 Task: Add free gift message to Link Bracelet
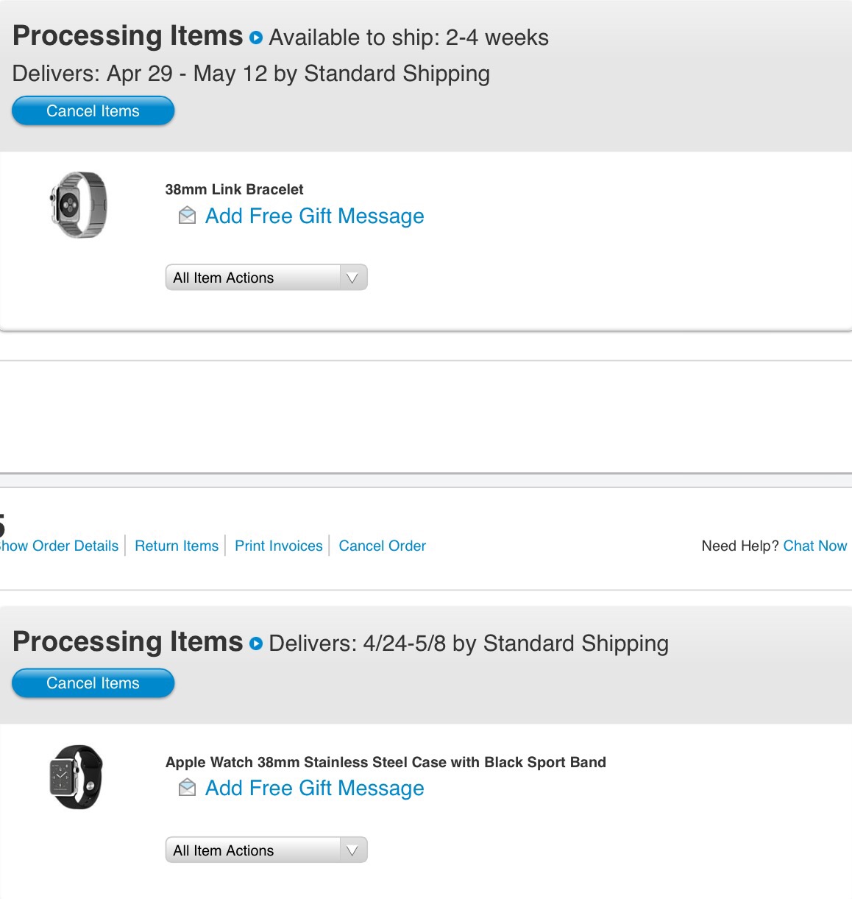[x=314, y=216]
